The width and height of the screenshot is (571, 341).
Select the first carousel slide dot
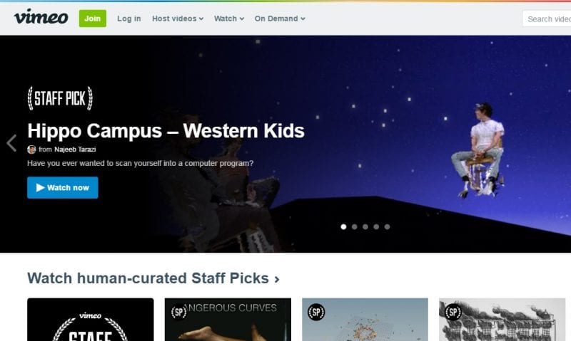pos(343,226)
